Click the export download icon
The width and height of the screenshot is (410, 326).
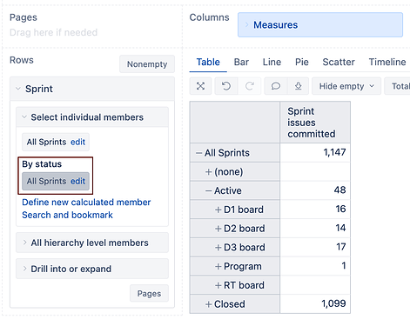point(299,86)
